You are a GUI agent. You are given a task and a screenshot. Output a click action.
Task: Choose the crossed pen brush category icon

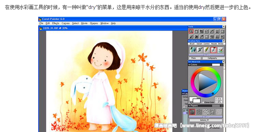click(x=200, y=50)
